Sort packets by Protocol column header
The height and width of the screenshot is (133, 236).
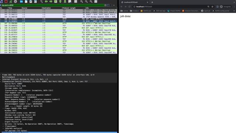66,8
